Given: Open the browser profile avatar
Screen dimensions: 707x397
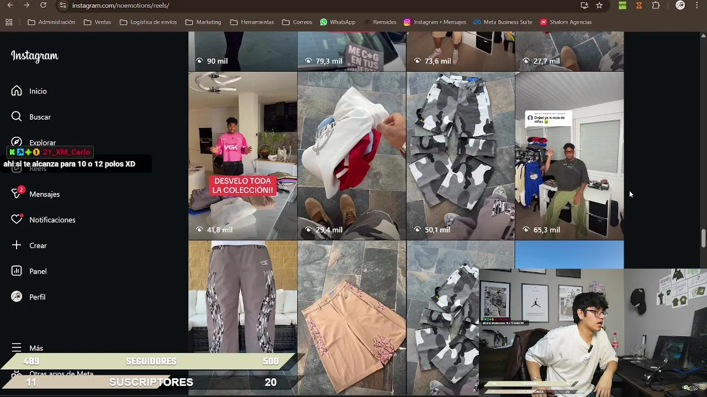Looking at the screenshot, I should click(x=680, y=6).
